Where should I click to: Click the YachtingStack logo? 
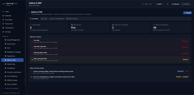[10, 4]
